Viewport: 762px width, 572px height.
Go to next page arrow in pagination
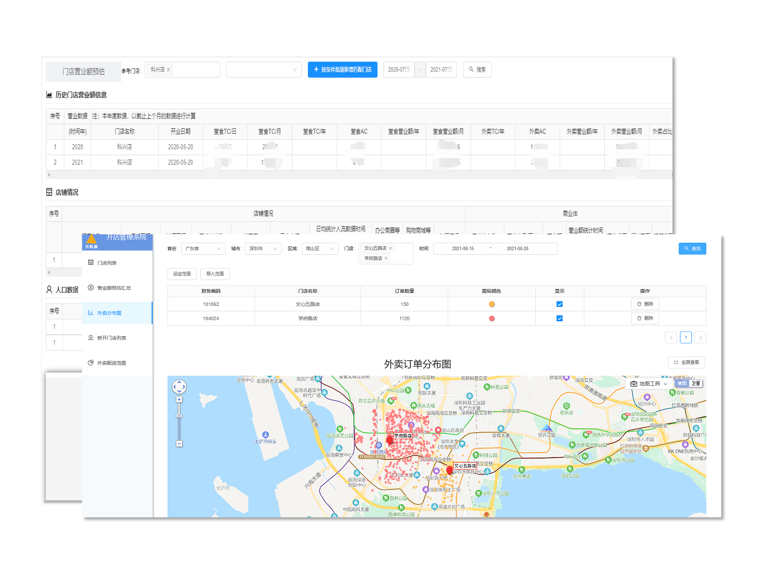(700, 338)
